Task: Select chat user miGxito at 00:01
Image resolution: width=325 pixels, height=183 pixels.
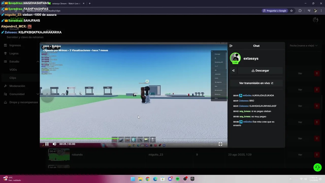Action: pos(247,96)
